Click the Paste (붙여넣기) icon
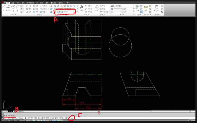Image resolution: width=197 pixels, height=123 pixels. [156, 8]
